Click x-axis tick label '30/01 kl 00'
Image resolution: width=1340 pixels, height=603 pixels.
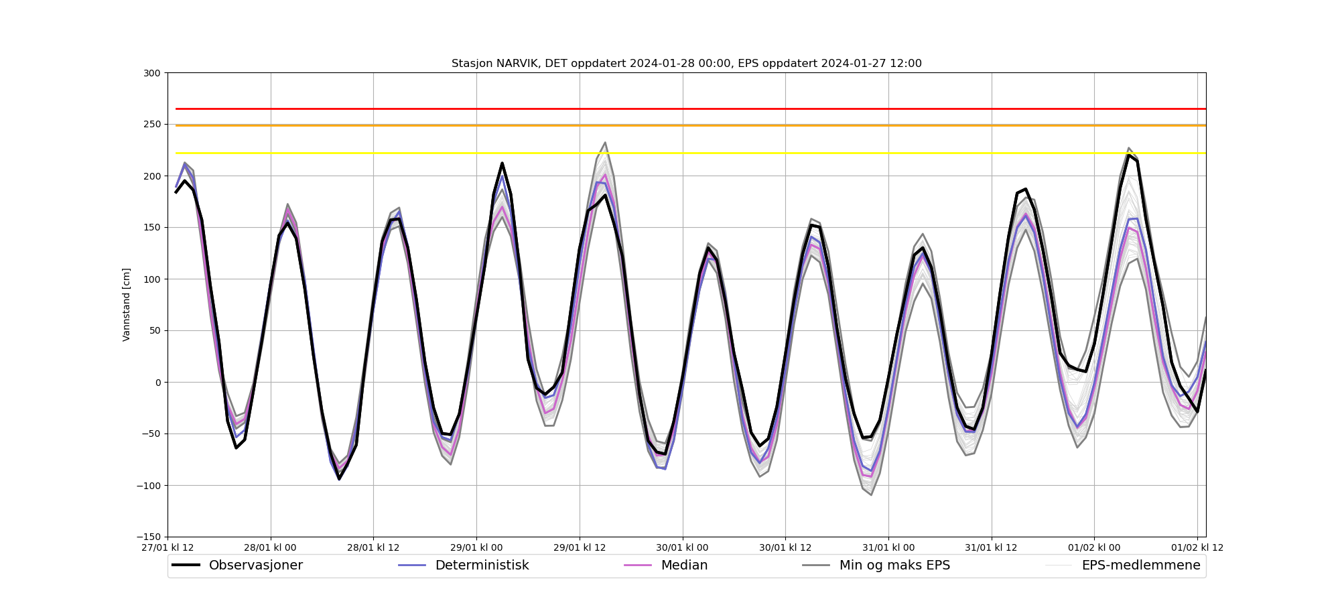(683, 547)
